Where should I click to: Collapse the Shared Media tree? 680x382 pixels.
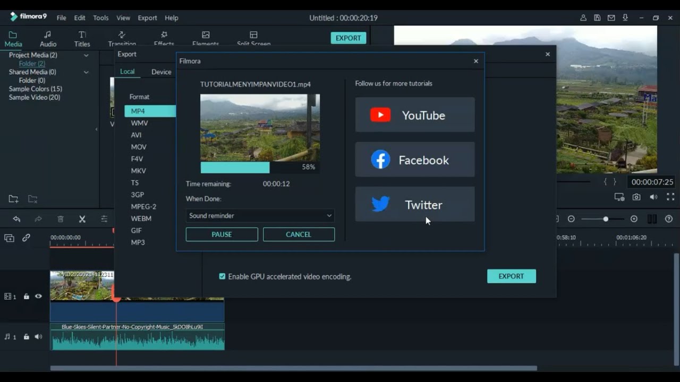tap(86, 72)
